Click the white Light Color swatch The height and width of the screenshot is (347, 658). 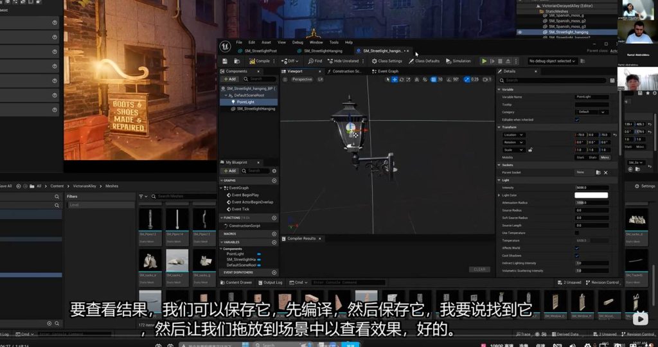591,195
